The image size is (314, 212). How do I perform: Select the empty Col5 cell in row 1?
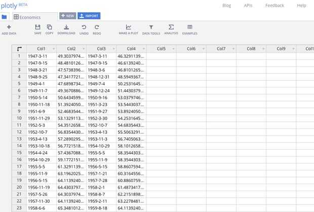[161, 56]
